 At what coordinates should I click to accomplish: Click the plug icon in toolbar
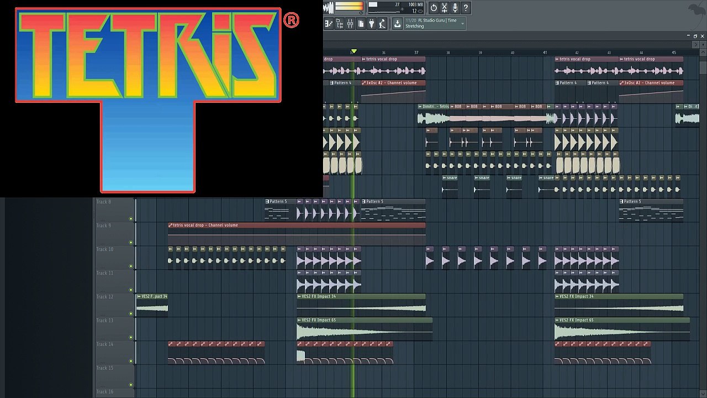click(371, 23)
